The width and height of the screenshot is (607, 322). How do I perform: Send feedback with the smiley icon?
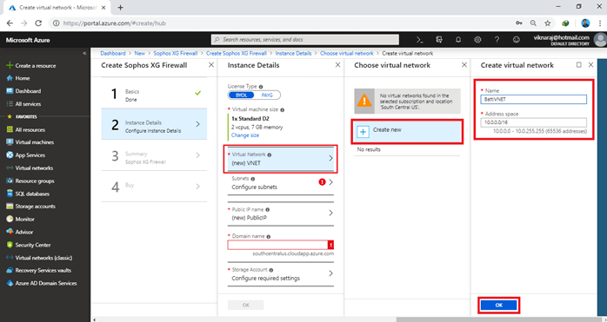pyautogui.click(x=516, y=40)
